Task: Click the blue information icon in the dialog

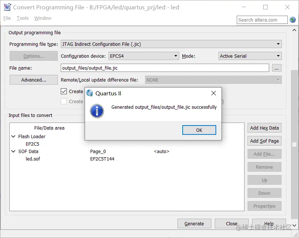Action: (x=97, y=111)
